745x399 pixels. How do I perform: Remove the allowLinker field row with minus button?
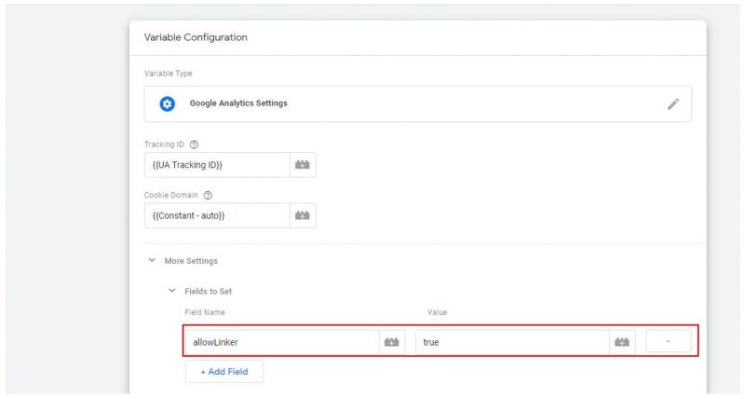(x=668, y=342)
